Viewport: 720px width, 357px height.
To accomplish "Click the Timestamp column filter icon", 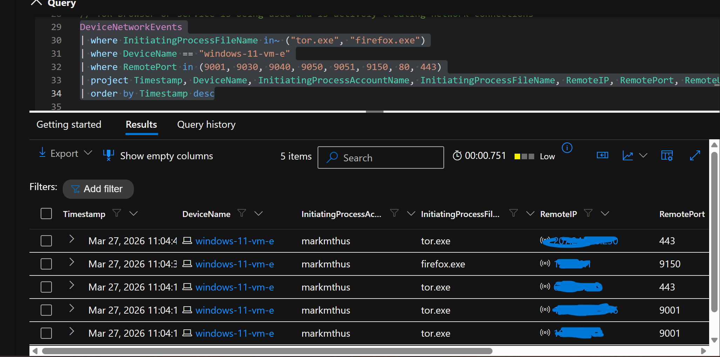I will (x=117, y=213).
